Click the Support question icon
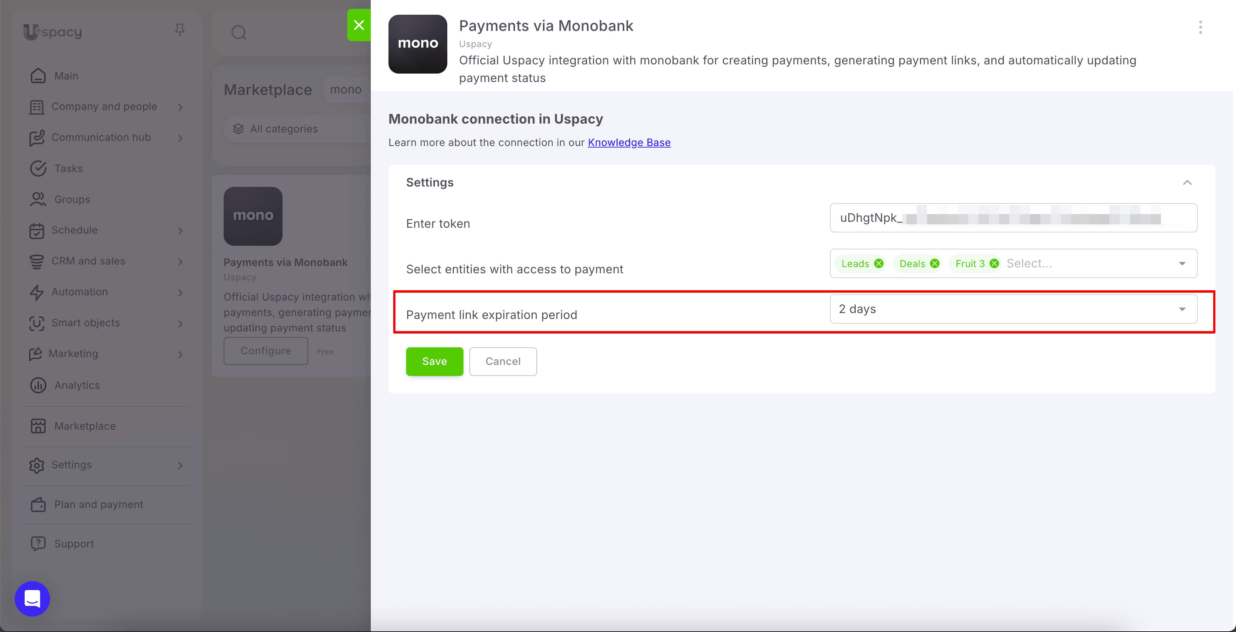The height and width of the screenshot is (632, 1236). pyautogui.click(x=38, y=544)
